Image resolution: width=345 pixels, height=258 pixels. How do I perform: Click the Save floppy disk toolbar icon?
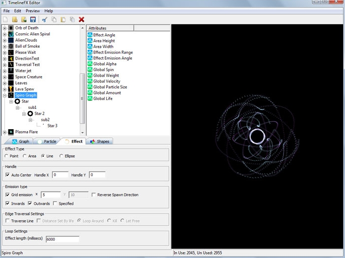(x=33, y=19)
